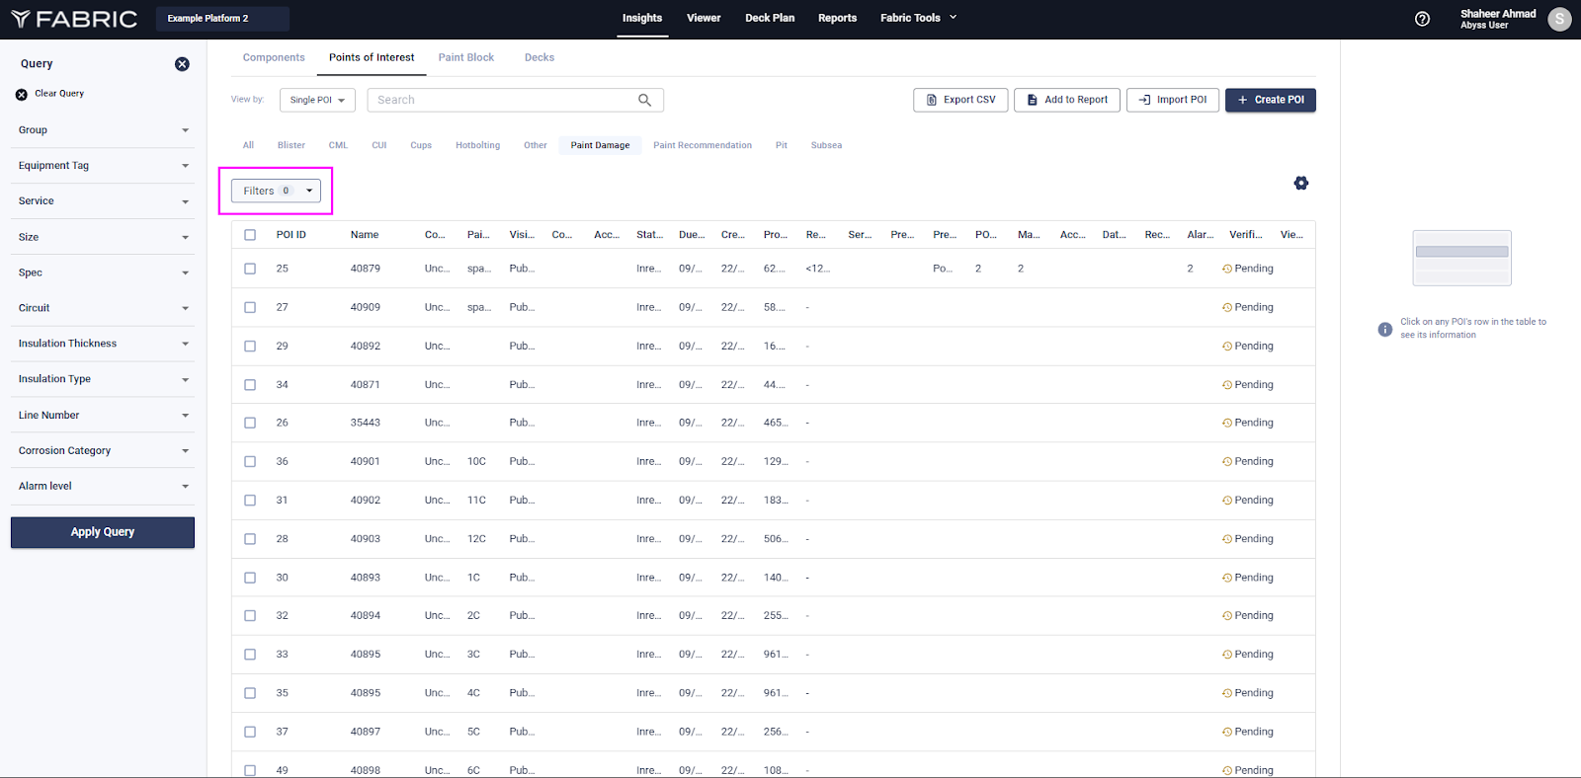Select all rows with header checkbox
Image resolution: width=1581 pixels, height=778 pixels.
point(250,235)
